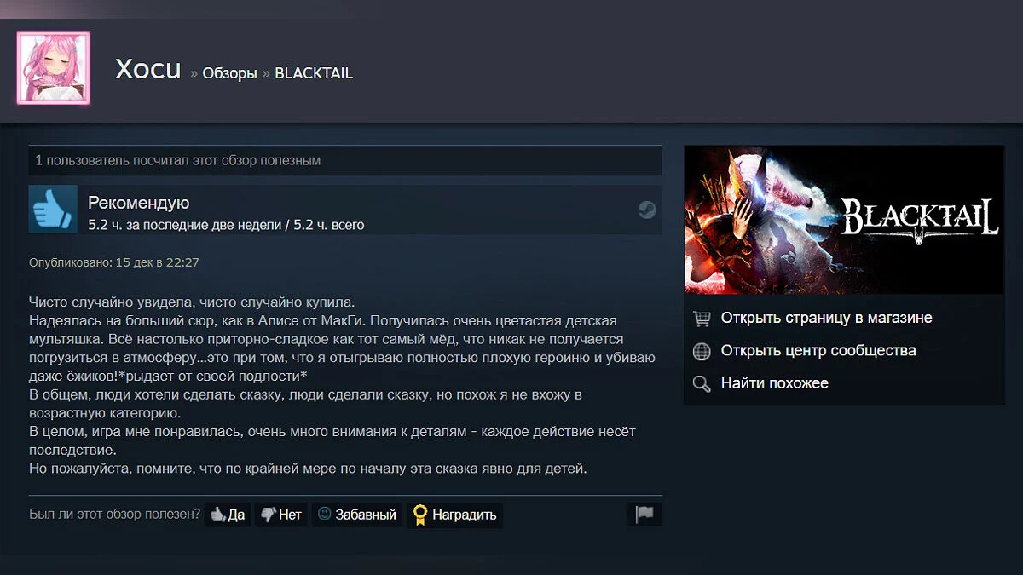Click Наградить award button
The image size is (1023, 575).
click(454, 515)
